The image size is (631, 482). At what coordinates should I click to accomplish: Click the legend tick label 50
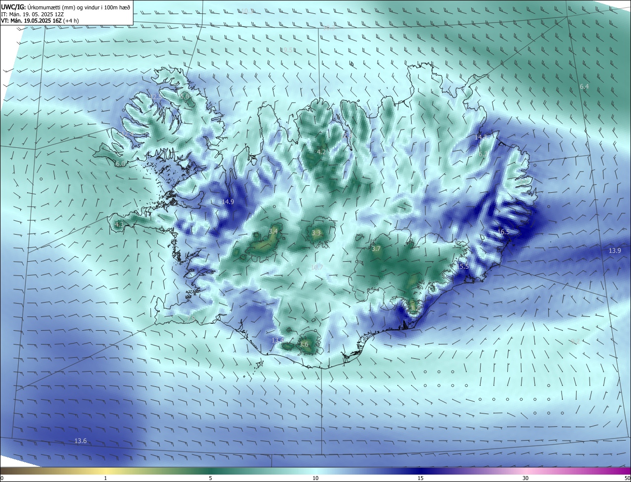tap(627, 478)
